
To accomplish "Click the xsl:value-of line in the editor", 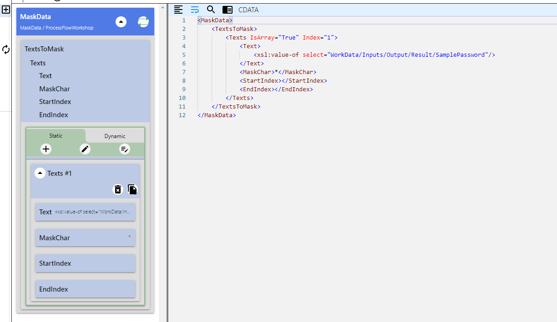I will [x=375, y=55].
